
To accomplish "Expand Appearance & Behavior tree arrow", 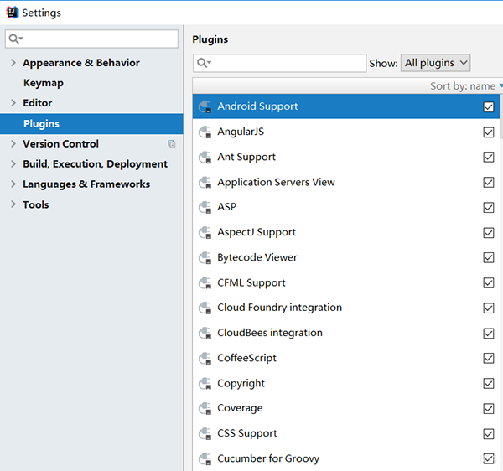I will point(13,63).
